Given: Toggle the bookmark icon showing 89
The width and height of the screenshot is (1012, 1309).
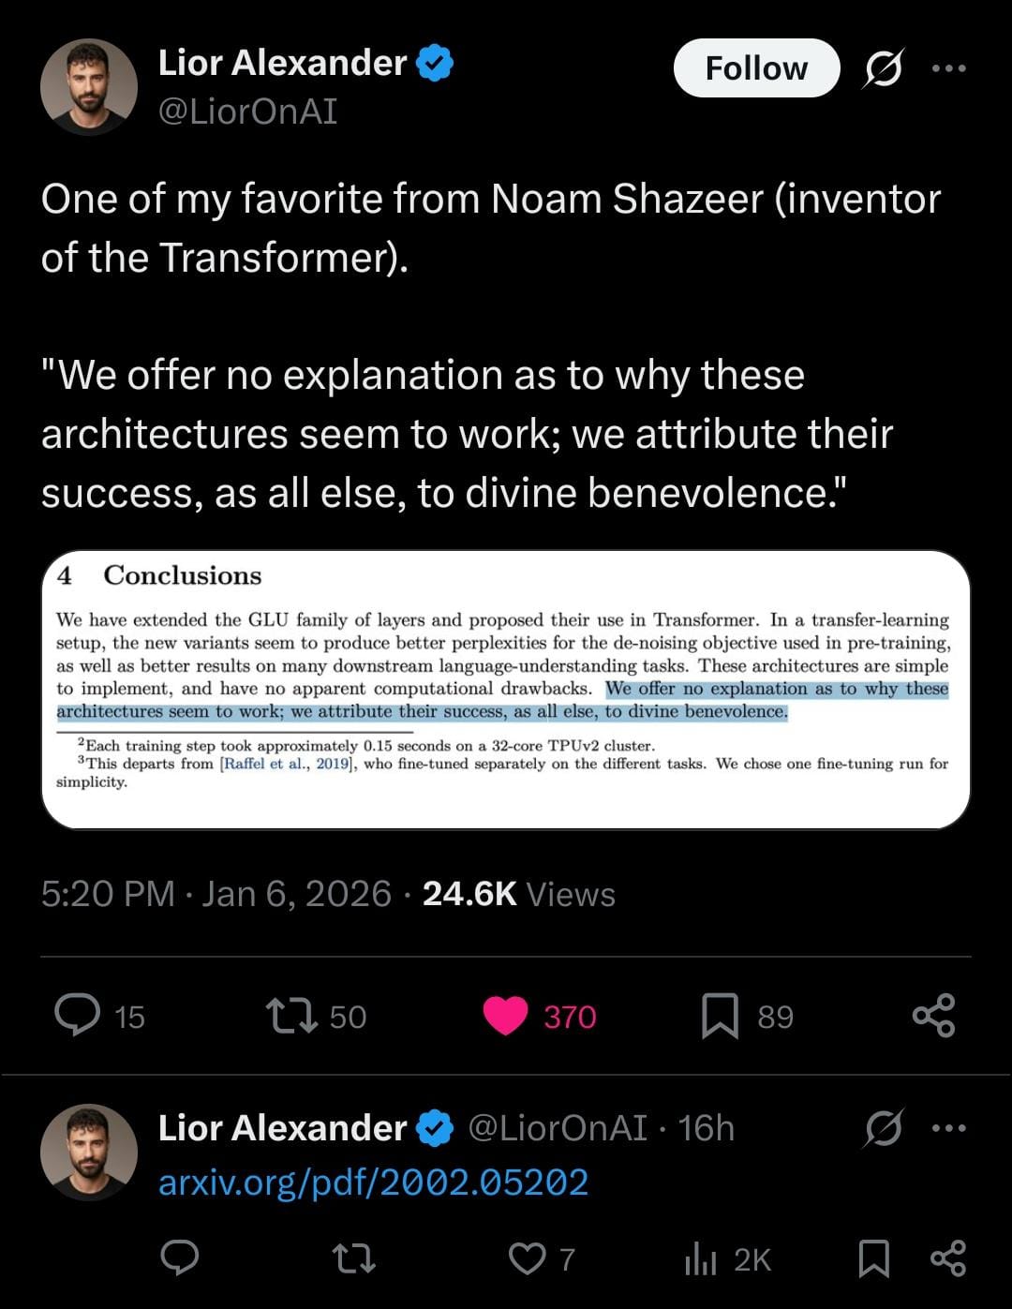Looking at the screenshot, I should tap(720, 1017).
